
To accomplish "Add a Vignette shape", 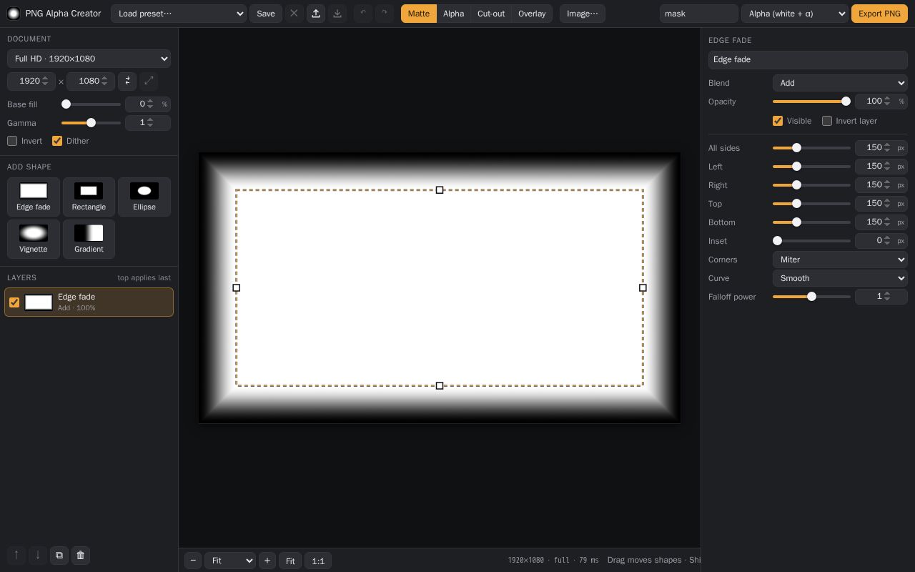I will click(34, 239).
